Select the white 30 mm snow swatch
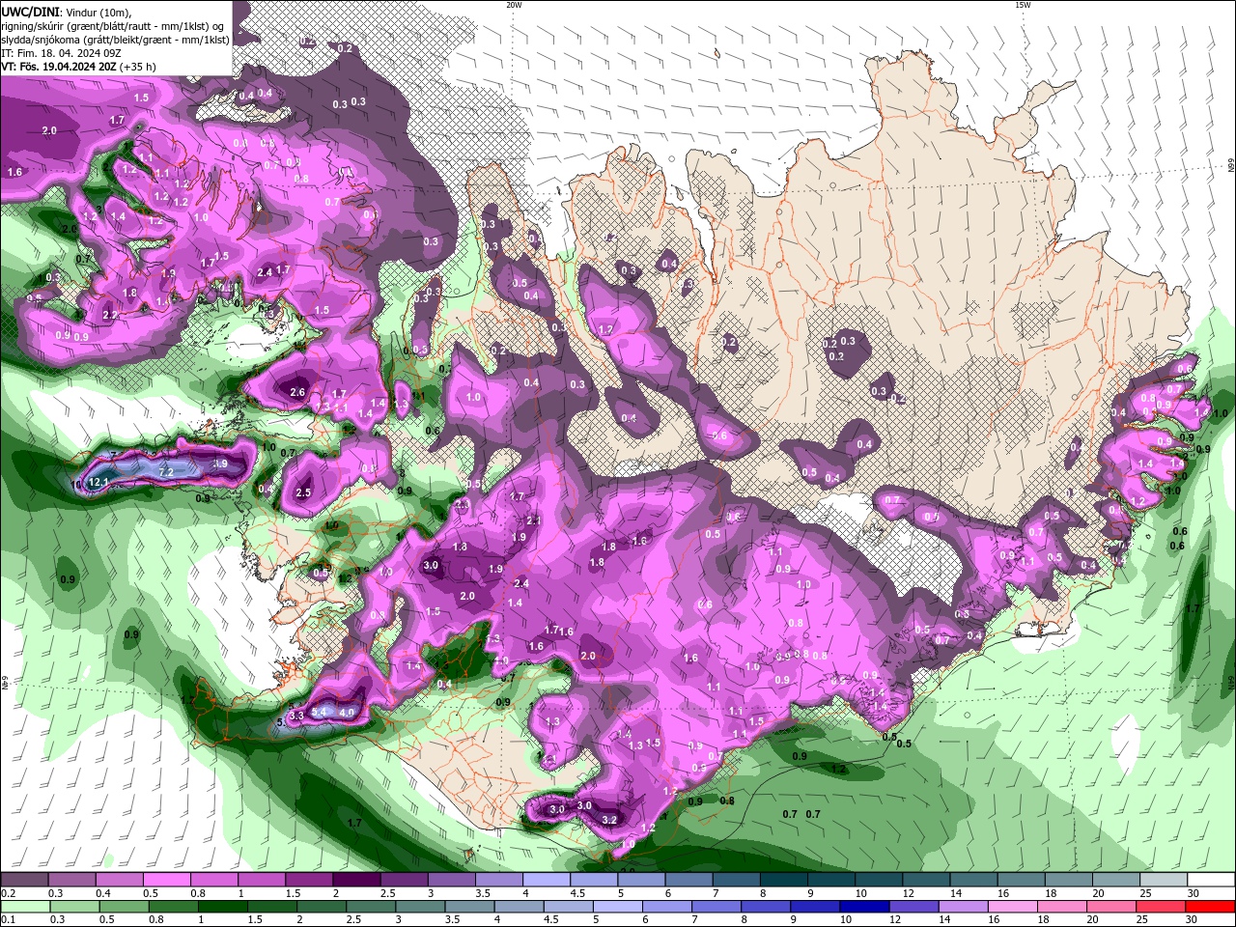Viewport: 1236px width, 927px height. pos(1210,880)
